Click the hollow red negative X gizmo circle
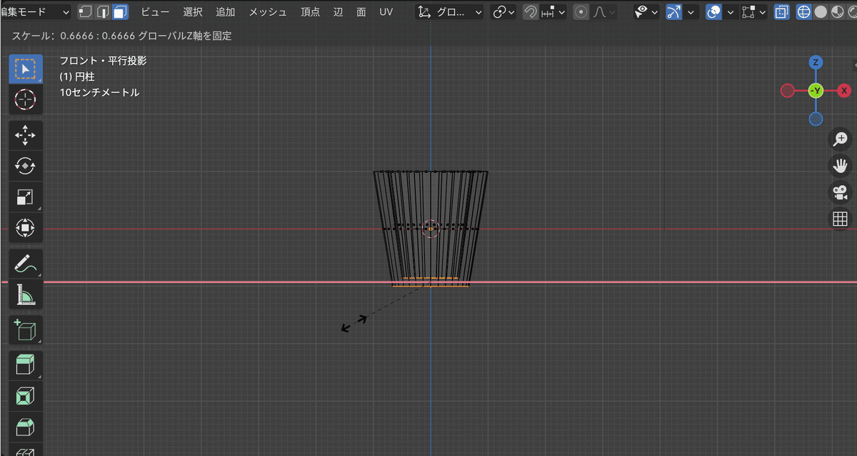Viewport: 857px width, 456px height. [x=788, y=91]
